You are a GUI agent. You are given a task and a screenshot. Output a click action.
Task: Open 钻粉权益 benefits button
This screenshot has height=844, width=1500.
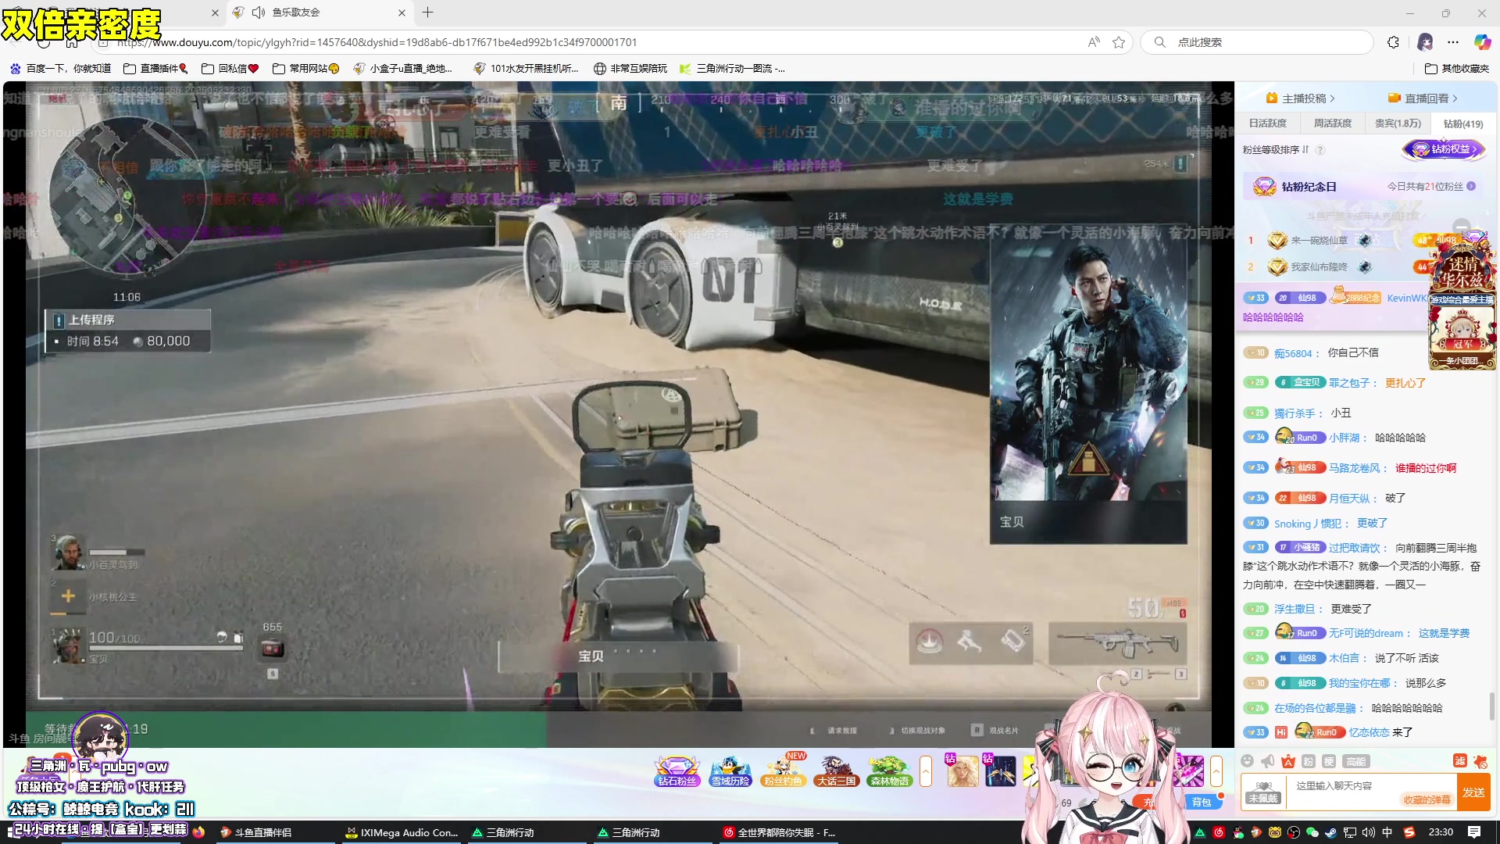1444,148
